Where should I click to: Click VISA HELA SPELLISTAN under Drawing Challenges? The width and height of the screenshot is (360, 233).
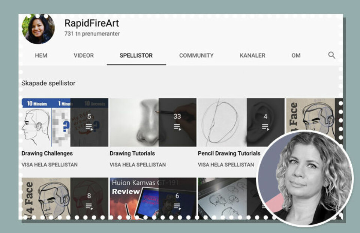(49, 164)
